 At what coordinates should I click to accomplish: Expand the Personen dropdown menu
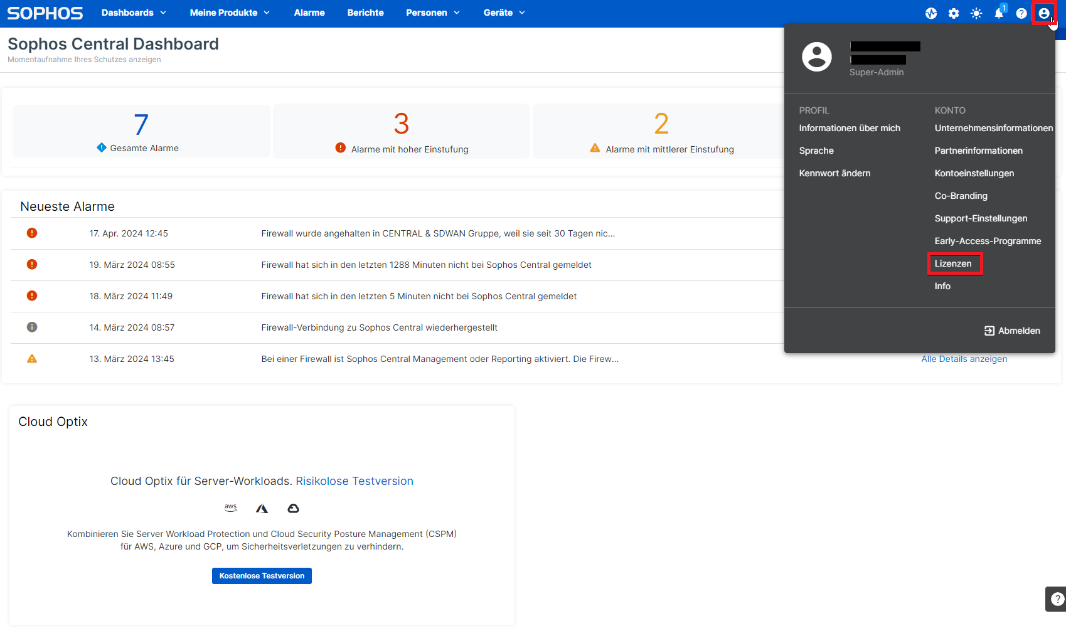[433, 13]
